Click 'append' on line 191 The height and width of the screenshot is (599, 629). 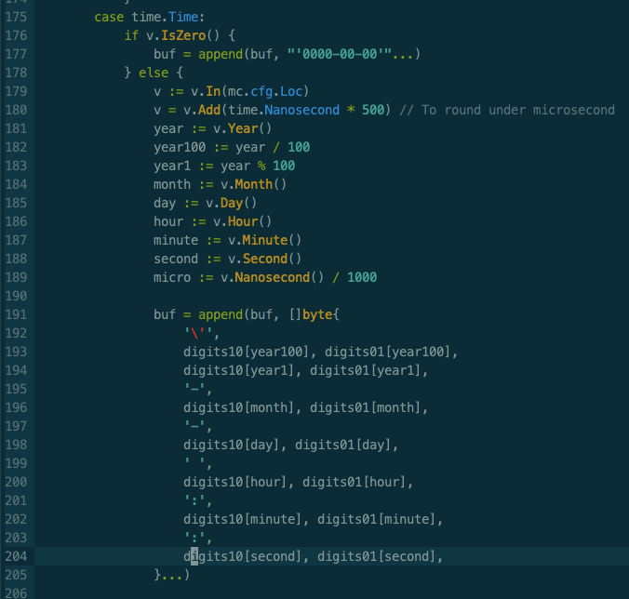[221, 314]
